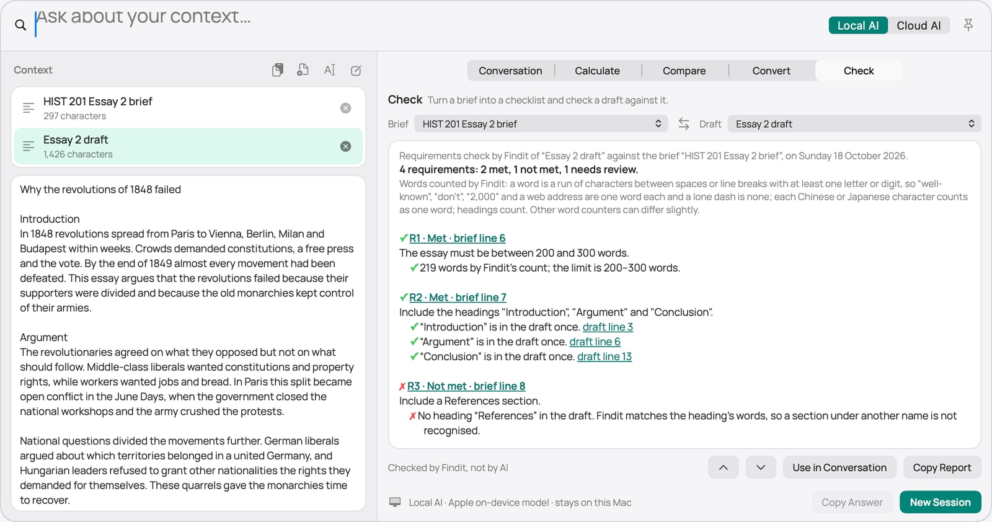992x522 pixels.
Task: Open the R3 · Not met · brief line 8 link
Action: (466, 386)
